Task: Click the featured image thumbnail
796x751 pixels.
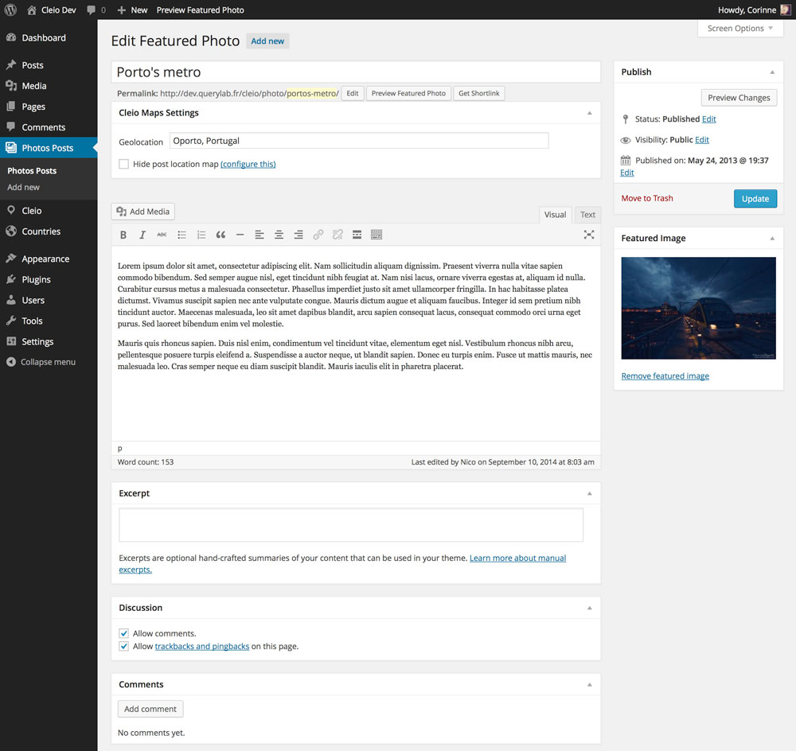Action: 699,308
